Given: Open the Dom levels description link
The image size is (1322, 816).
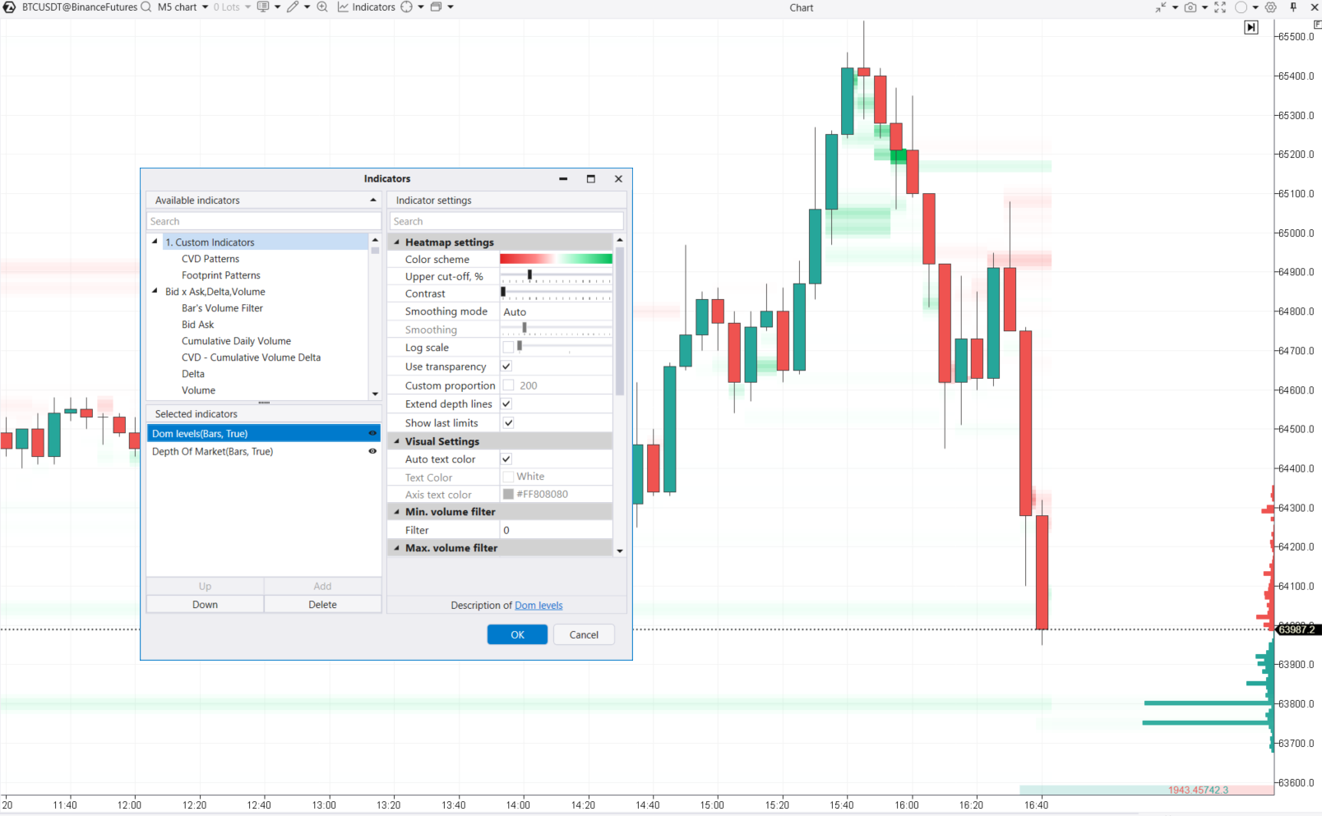Looking at the screenshot, I should point(539,605).
